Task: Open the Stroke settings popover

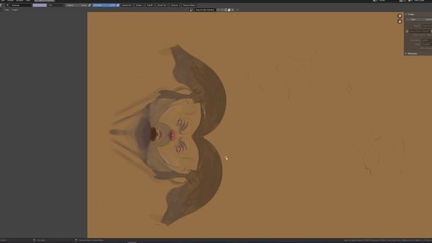Action: [140, 5]
